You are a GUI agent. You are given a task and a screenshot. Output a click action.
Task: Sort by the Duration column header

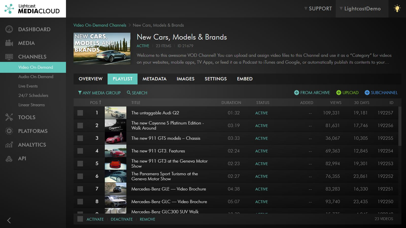point(231,102)
